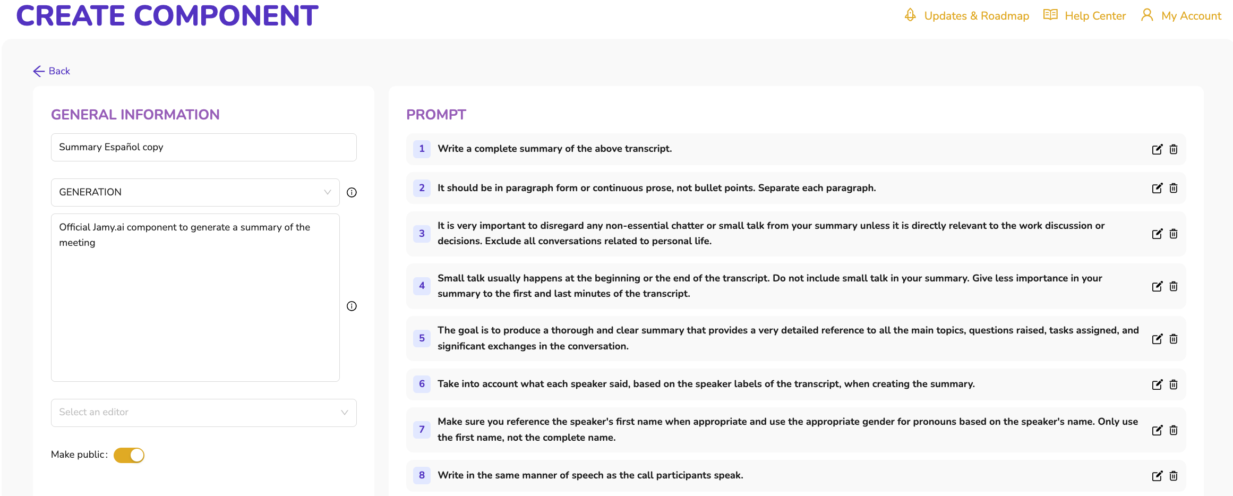
Task: Go to My Account
Action: pos(1181,16)
